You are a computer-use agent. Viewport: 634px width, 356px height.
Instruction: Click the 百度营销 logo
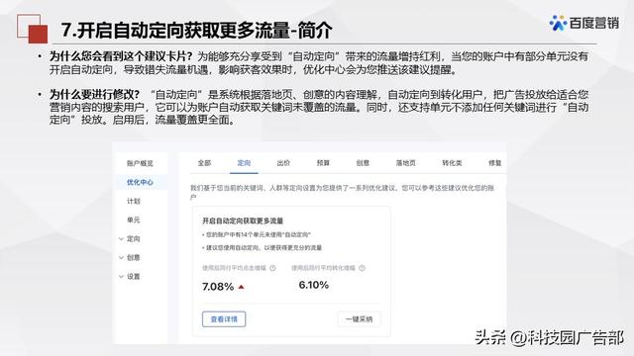[583, 23]
